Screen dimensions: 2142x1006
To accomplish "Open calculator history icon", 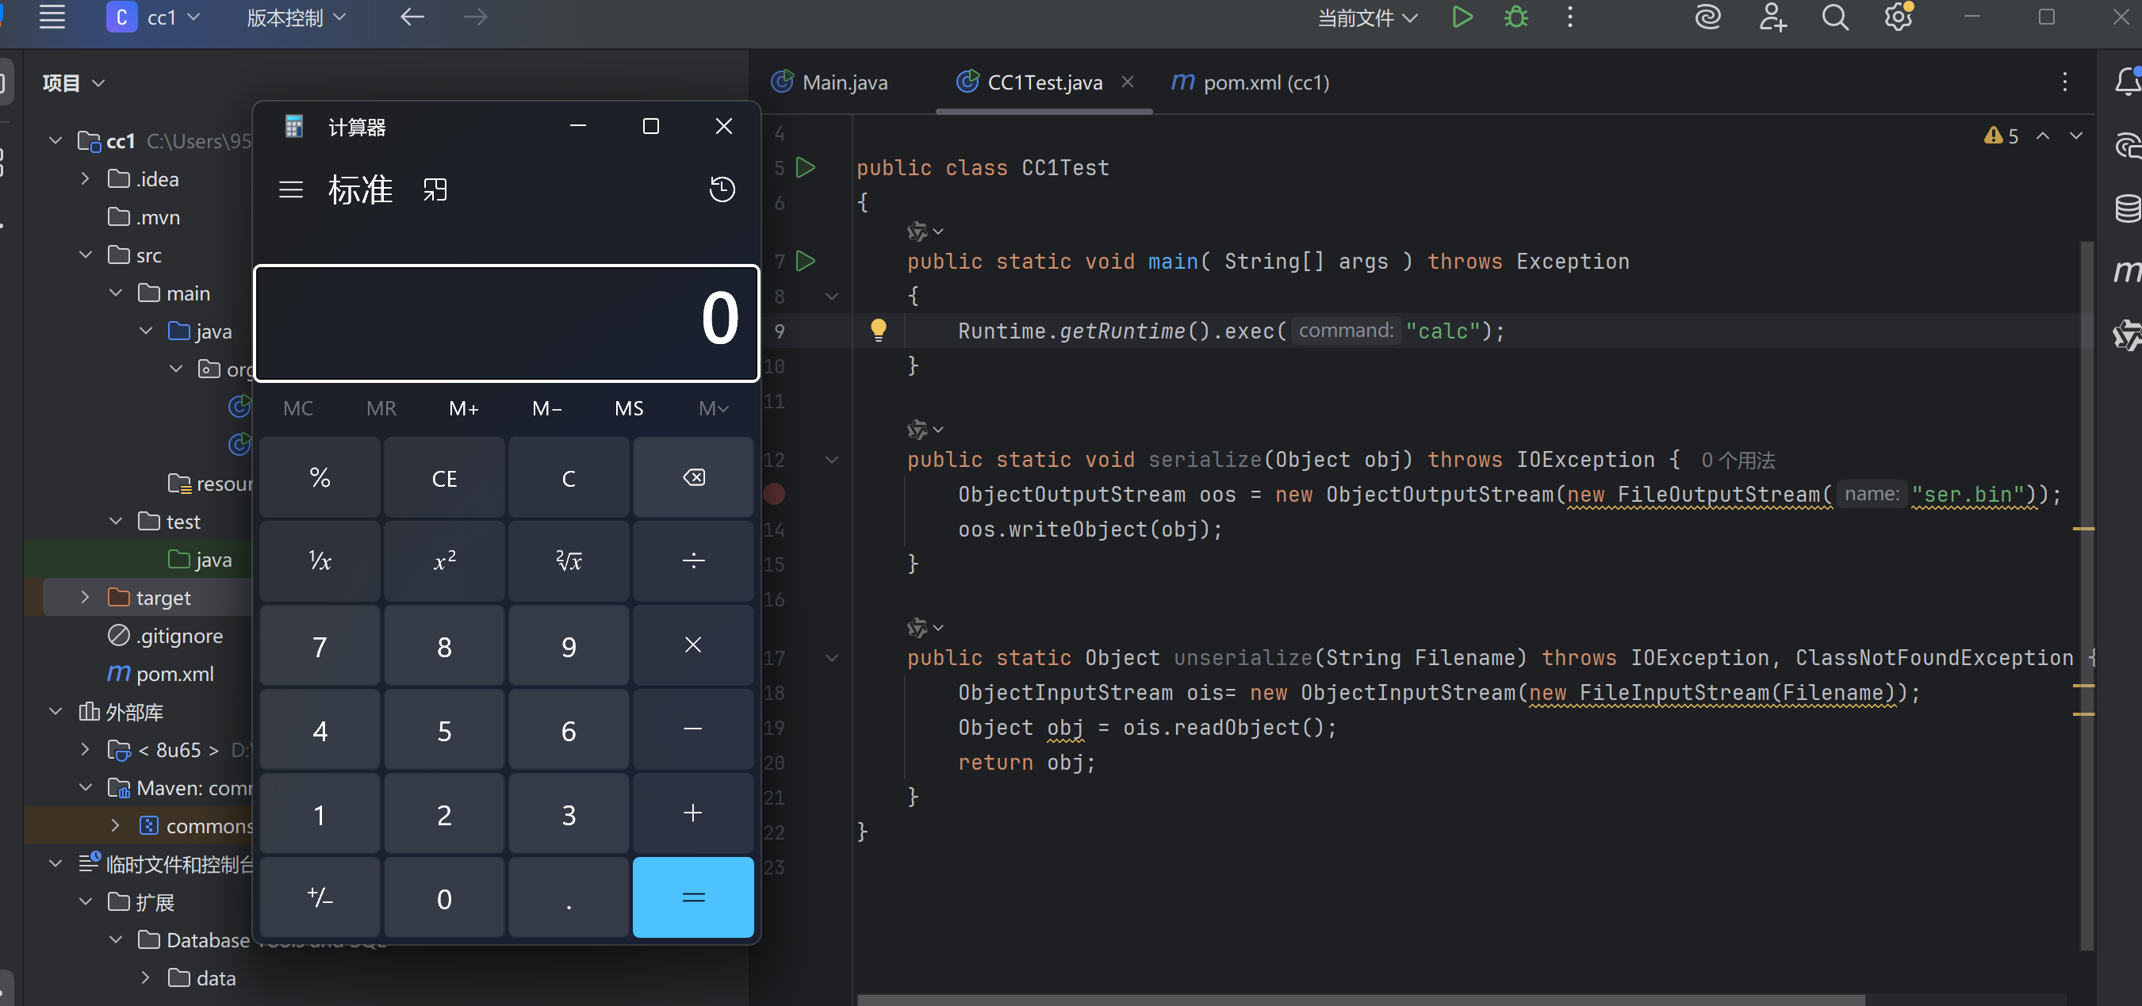I will coord(721,189).
